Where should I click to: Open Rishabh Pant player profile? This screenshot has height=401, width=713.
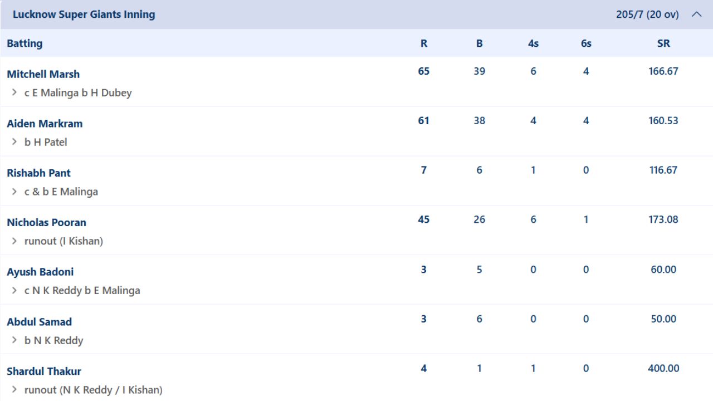point(38,173)
